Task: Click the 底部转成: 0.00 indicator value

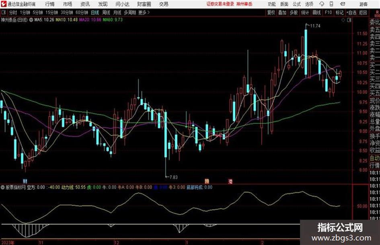Action: click(x=199, y=187)
